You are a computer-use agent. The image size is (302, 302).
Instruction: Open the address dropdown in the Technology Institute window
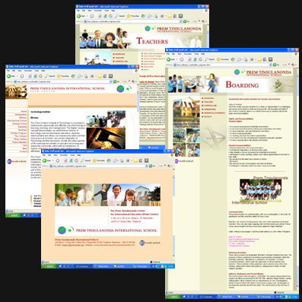tap(110, 81)
